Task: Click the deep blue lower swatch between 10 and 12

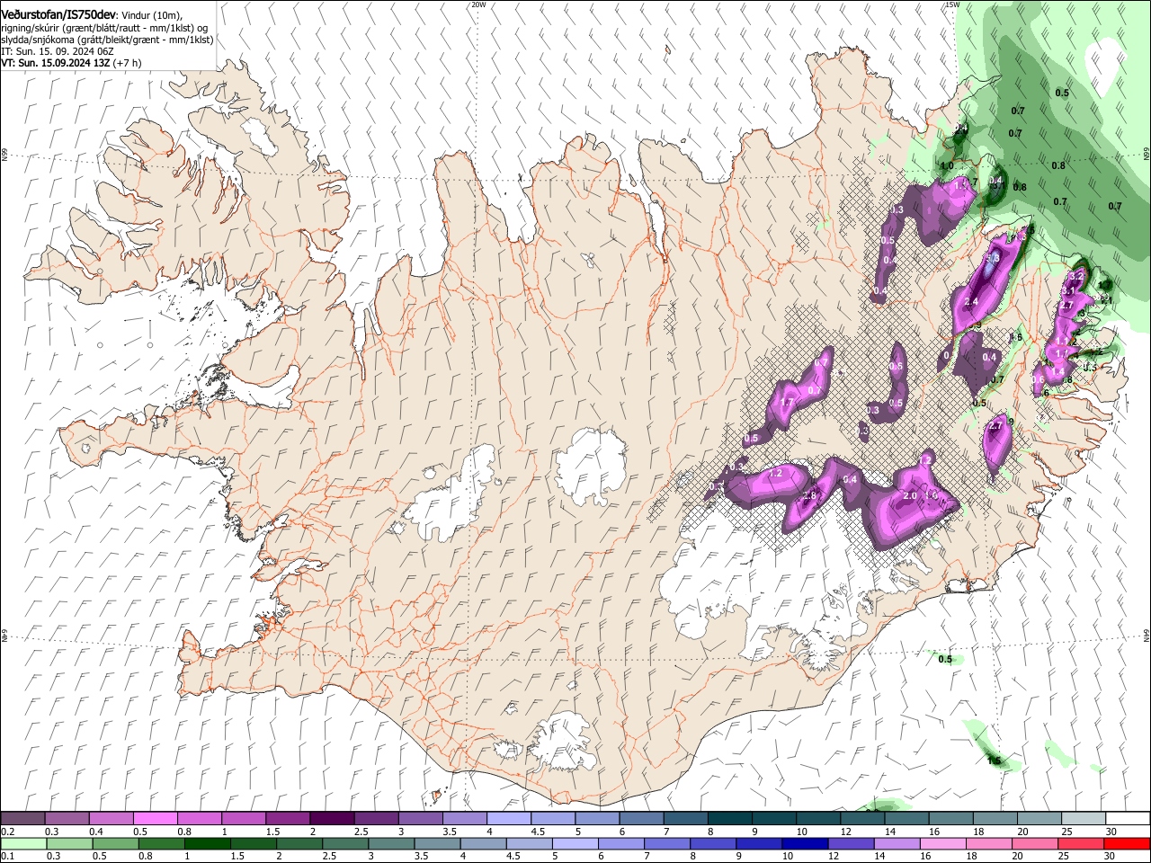Action: [x=804, y=844]
